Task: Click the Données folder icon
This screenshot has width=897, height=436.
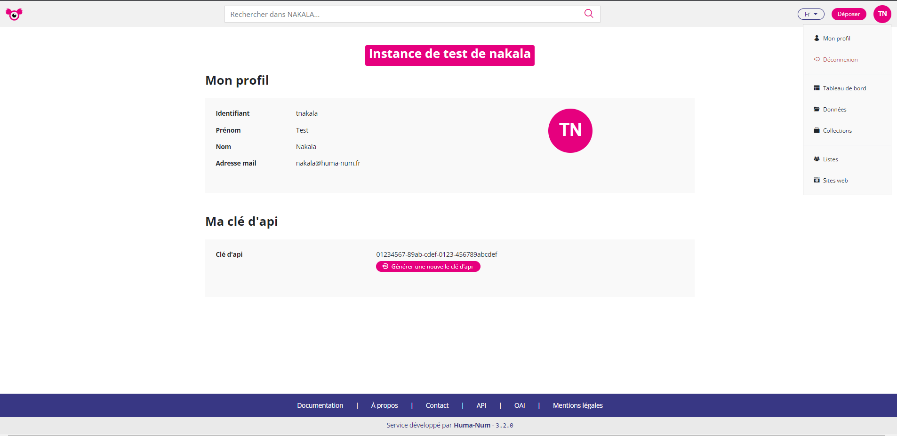Action: 817,109
